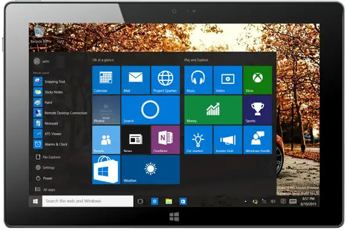Open the Calendar tile
Viewport: 348px width, 231px height.
(106, 80)
